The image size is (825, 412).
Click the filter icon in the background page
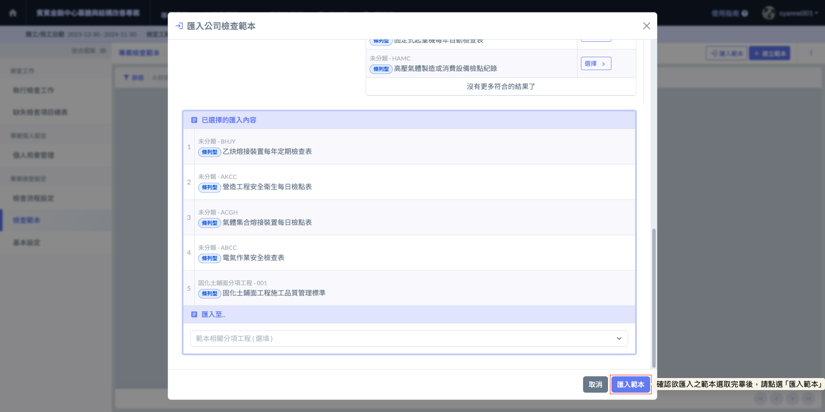point(126,77)
